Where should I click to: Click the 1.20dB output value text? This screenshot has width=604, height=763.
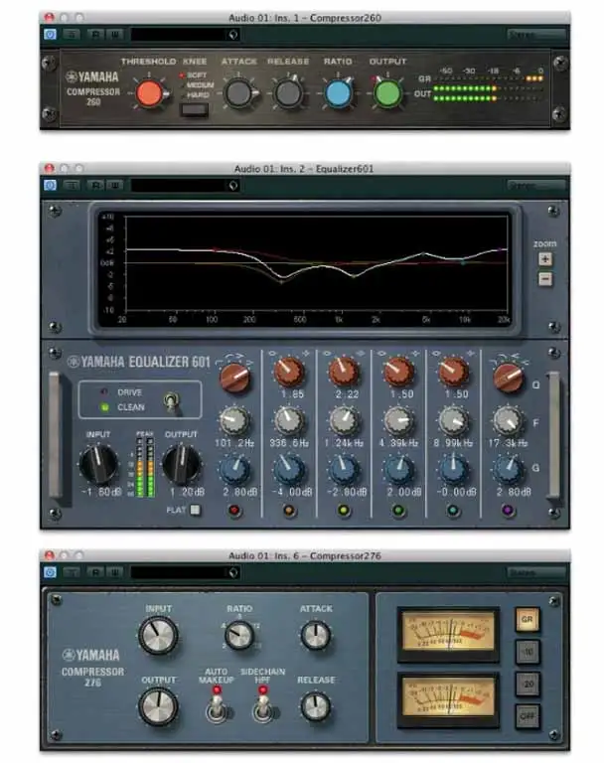(188, 492)
